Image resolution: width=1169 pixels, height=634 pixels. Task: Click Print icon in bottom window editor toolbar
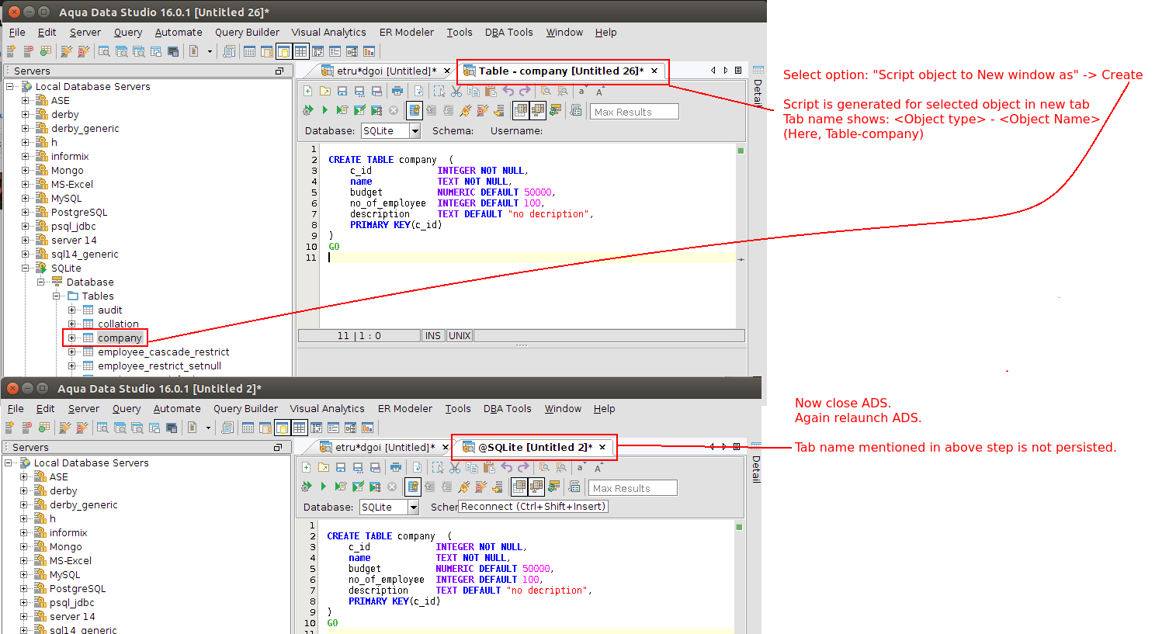(396, 468)
